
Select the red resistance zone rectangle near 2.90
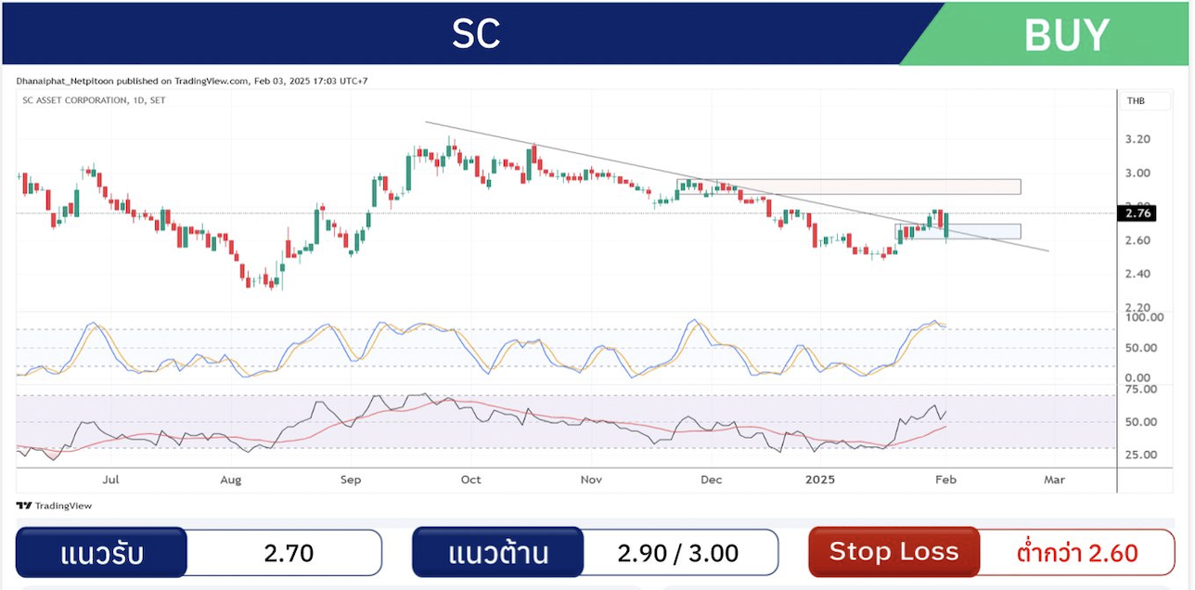849,186
